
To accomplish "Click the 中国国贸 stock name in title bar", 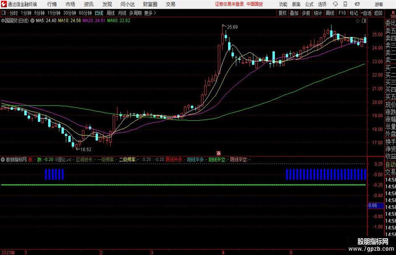I will click(255, 4).
